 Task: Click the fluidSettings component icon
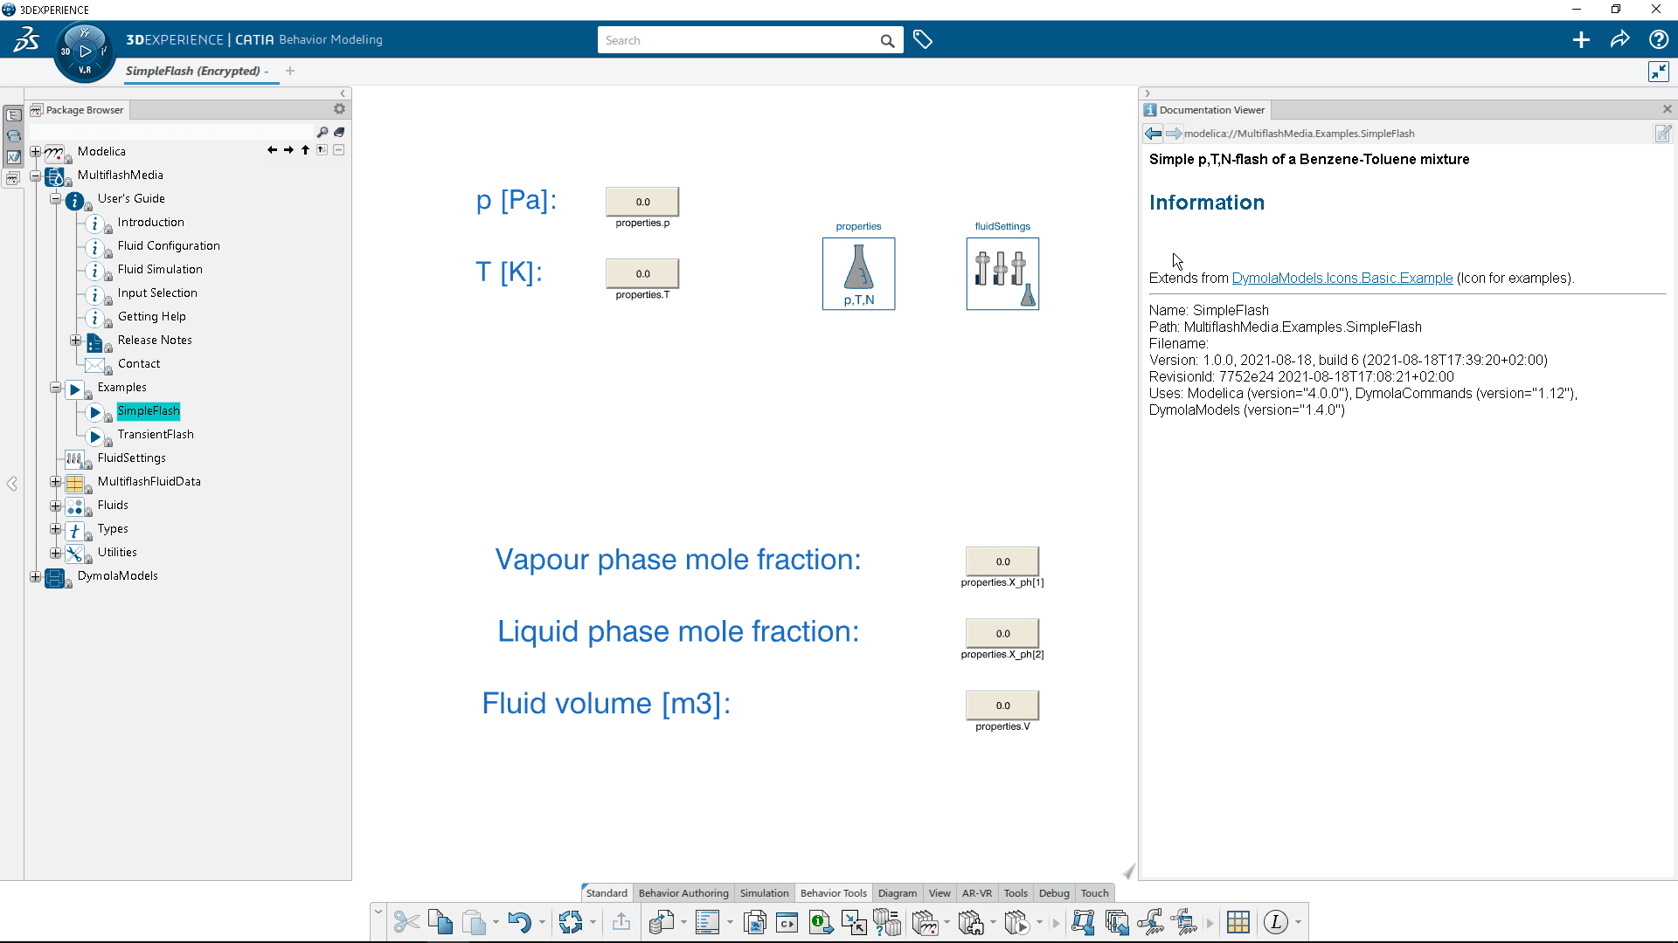[x=1002, y=273]
